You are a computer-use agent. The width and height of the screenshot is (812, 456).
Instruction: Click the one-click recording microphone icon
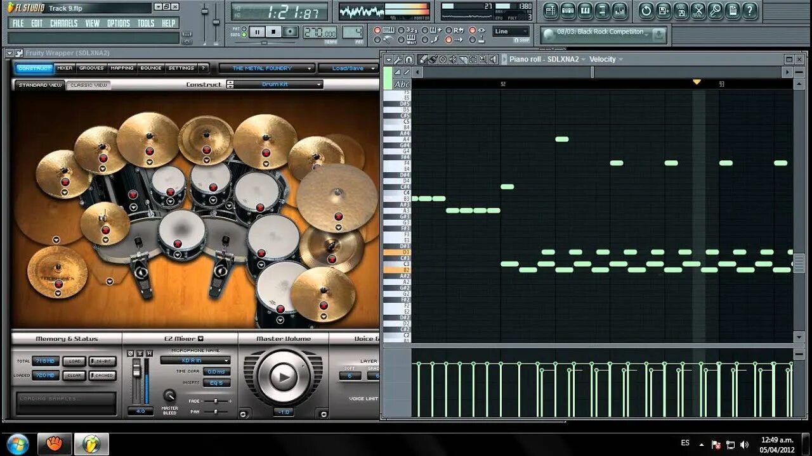pos(715,10)
